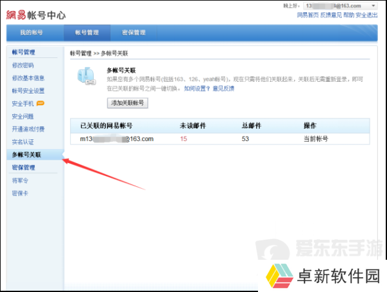Click the 帐号管理 sidebar section header
Viewport: 387px width, 292px height.
pos(24,52)
